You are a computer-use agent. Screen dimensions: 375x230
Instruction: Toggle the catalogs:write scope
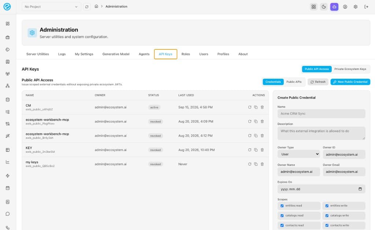coord(327,215)
